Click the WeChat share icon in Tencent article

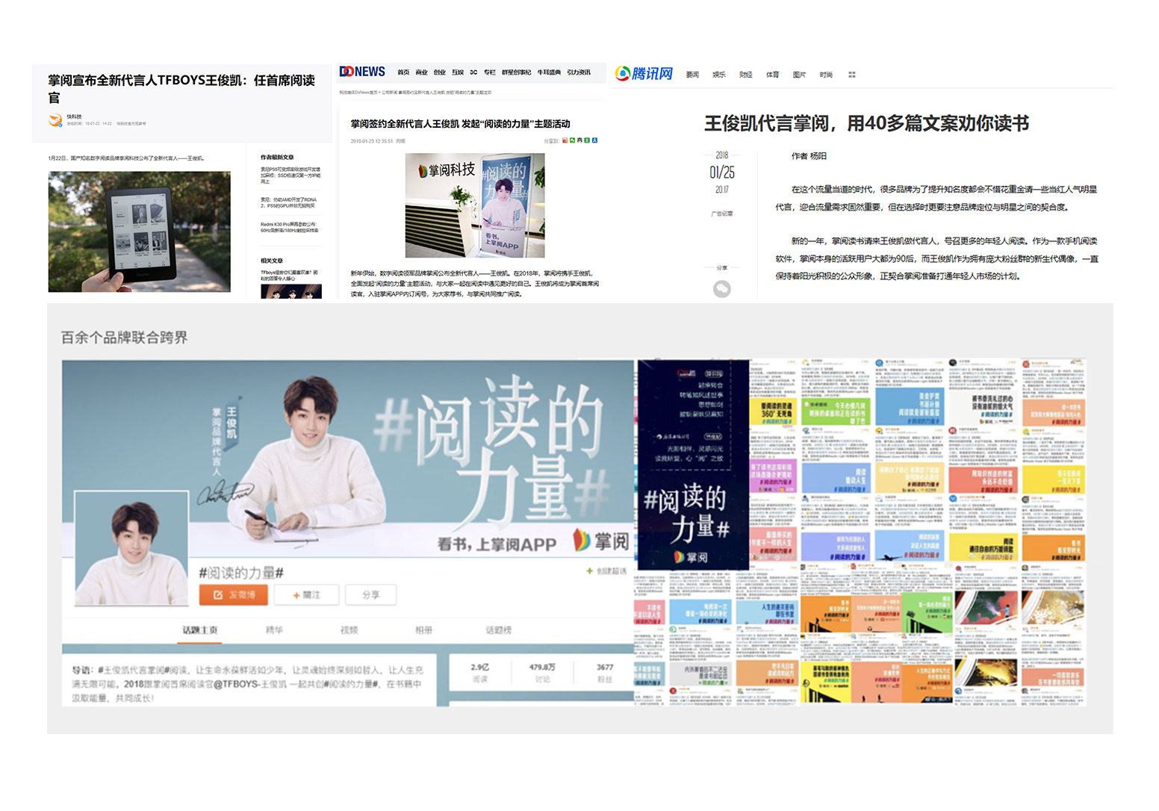coord(722,289)
